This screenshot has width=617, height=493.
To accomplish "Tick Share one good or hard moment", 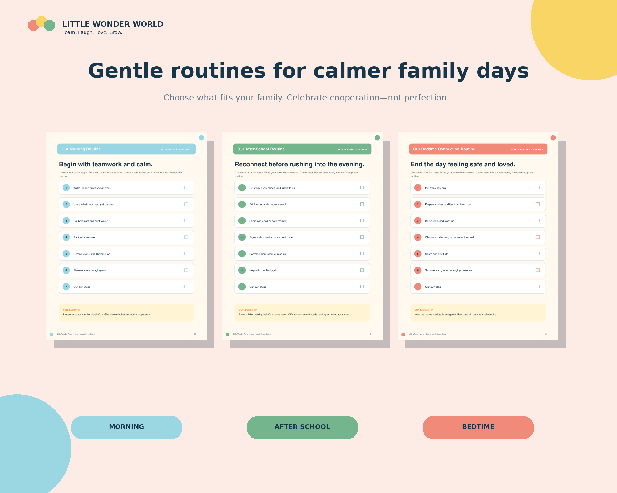I will (362, 221).
